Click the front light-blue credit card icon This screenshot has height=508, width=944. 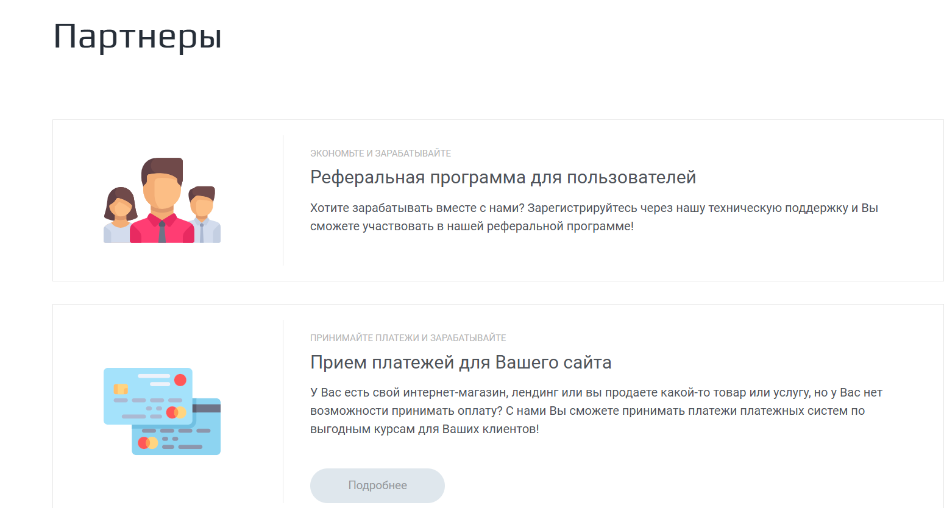coord(147,396)
